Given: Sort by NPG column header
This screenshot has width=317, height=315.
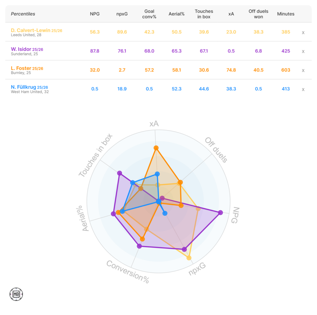Looking at the screenshot, I should [x=95, y=14].
